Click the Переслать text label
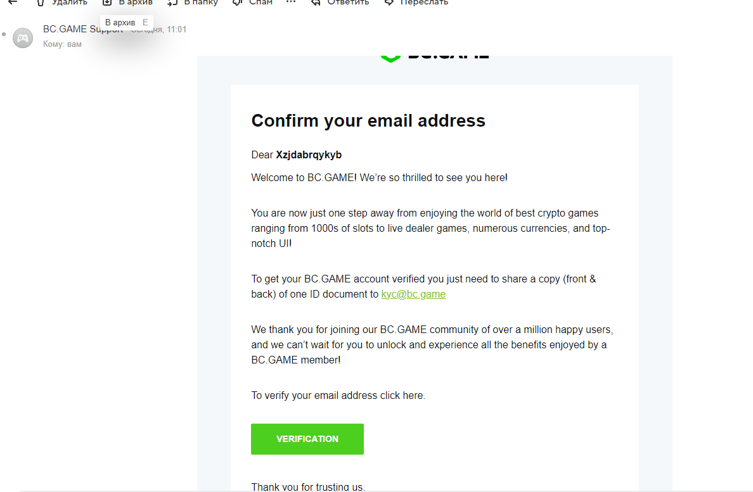This screenshot has width=753, height=492. point(424,3)
